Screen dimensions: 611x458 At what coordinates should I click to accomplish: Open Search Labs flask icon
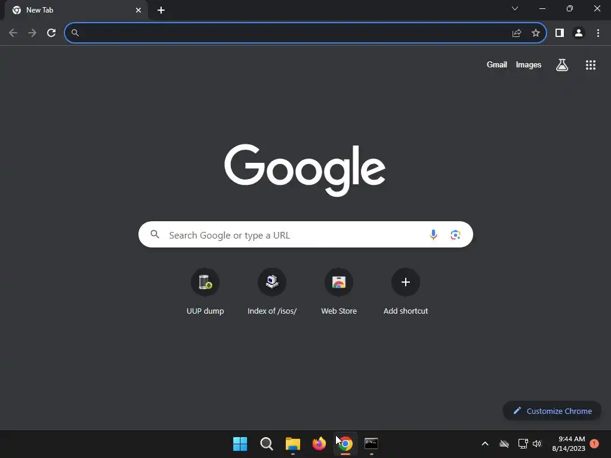click(562, 65)
